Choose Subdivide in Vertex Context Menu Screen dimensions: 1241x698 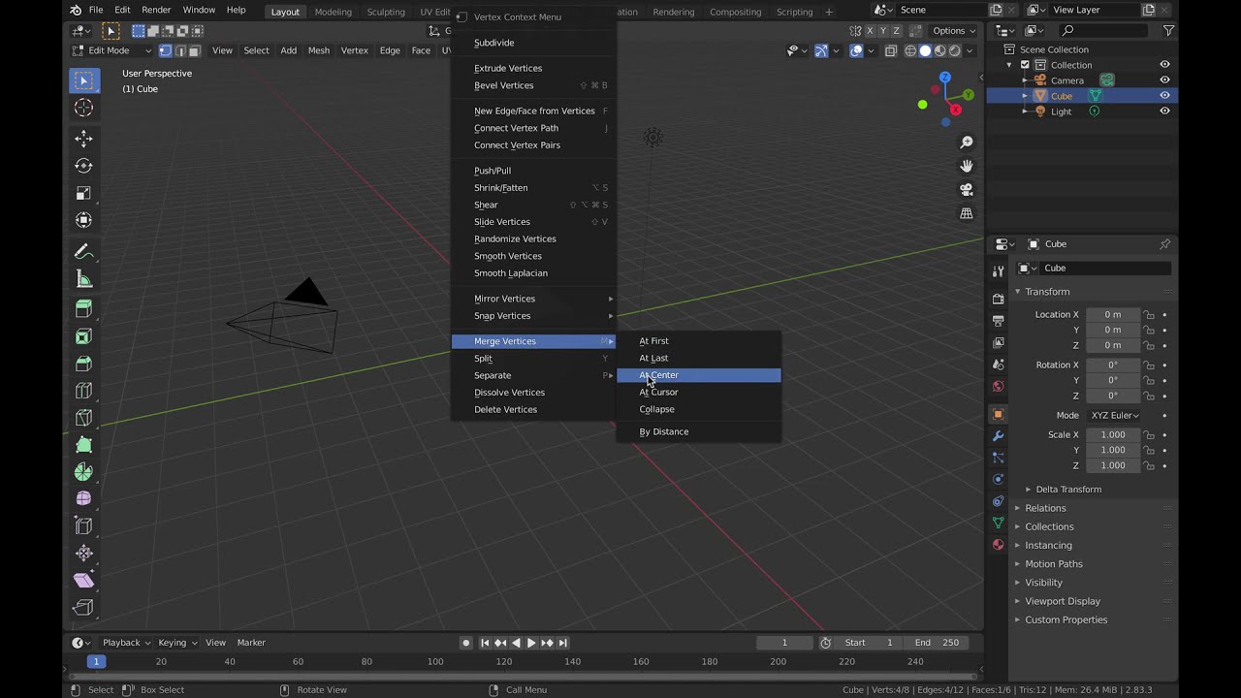tap(533, 43)
